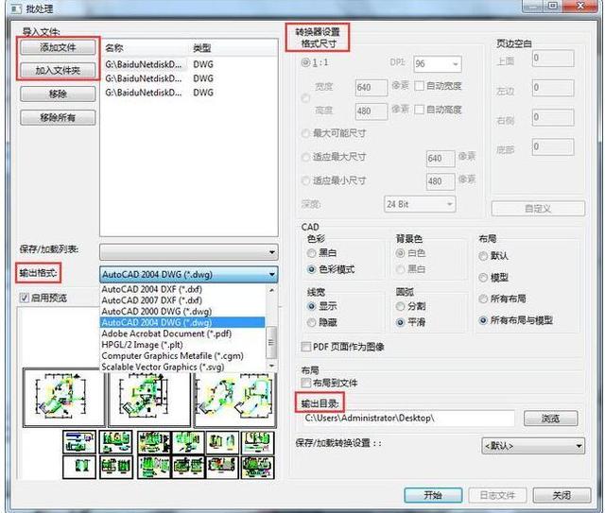Screen dimensions: 605x513
Task: Select 所有布局 radio button
Action: (x=483, y=299)
